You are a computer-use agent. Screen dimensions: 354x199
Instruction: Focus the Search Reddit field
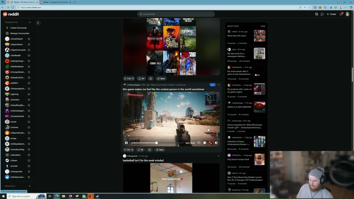click(x=176, y=14)
